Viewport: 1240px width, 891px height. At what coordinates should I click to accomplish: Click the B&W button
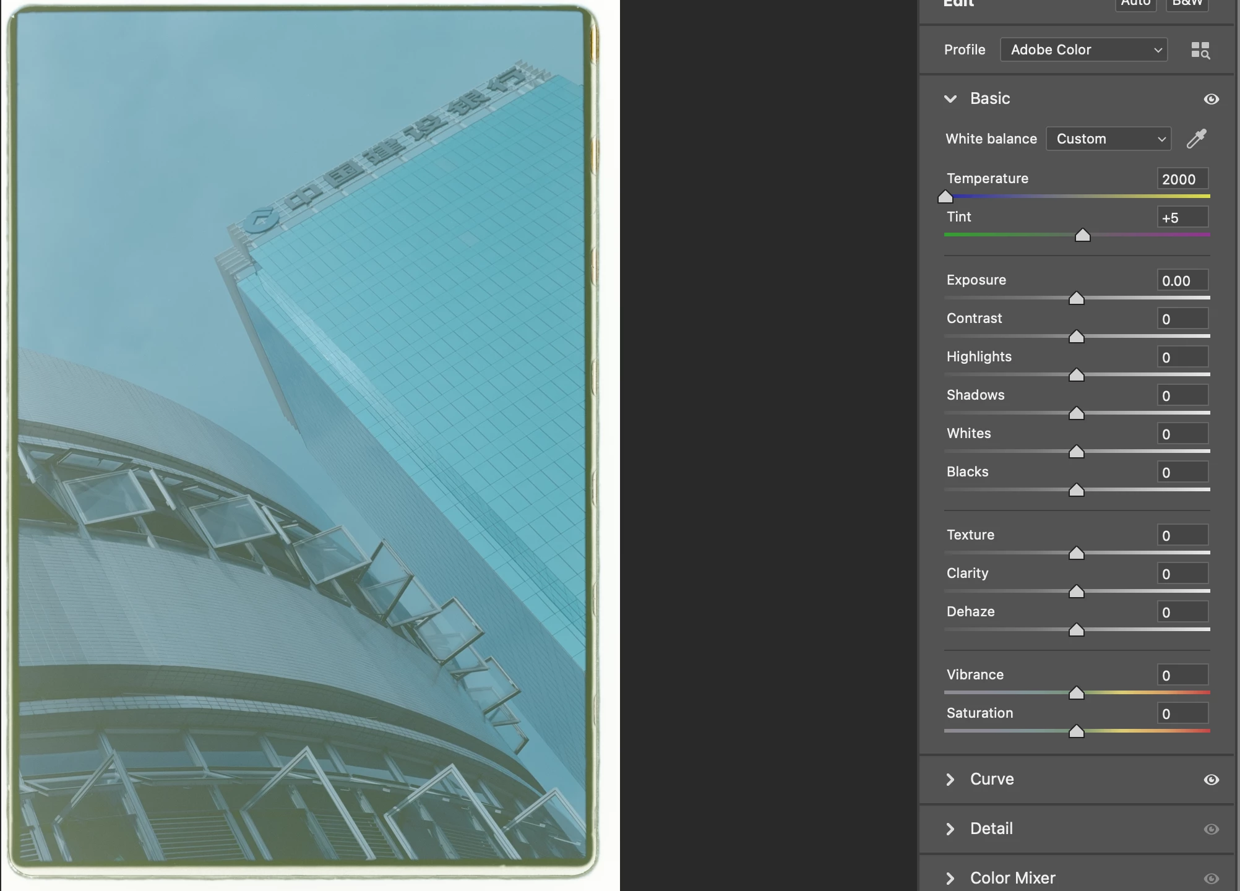(x=1187, y=4)
